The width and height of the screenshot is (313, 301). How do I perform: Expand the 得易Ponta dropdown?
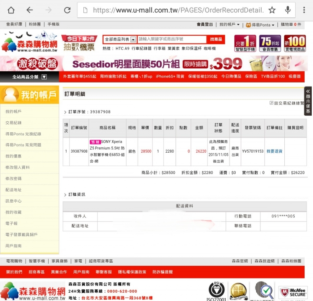(260, 25)
